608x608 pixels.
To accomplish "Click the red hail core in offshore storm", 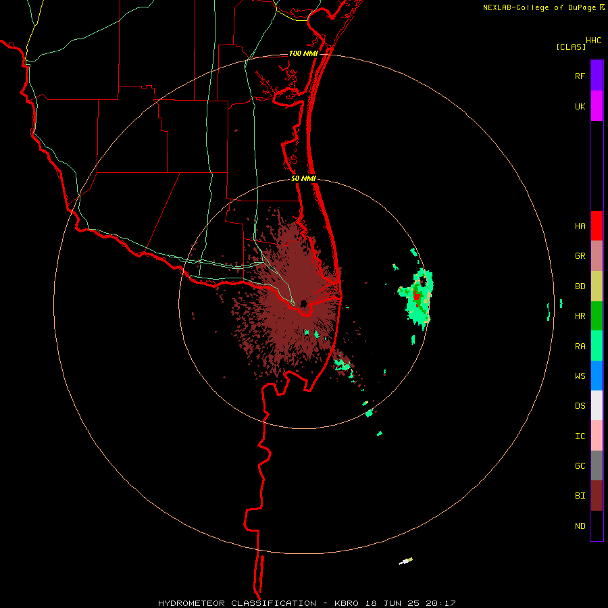I will tap(417, 297).
